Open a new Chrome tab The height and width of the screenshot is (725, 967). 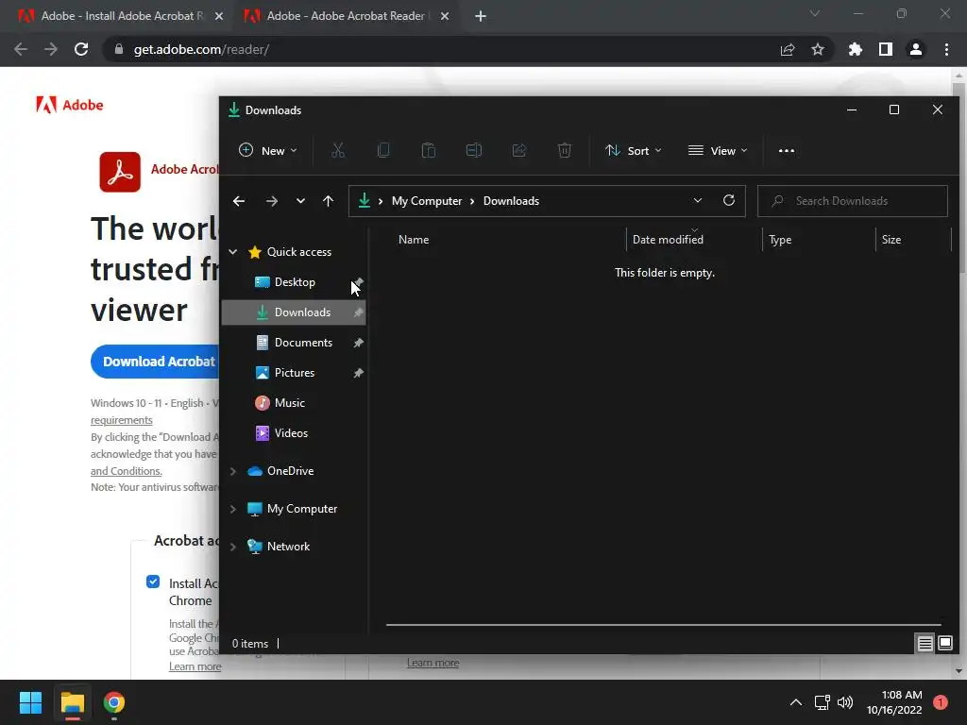[x=481, y=16]
